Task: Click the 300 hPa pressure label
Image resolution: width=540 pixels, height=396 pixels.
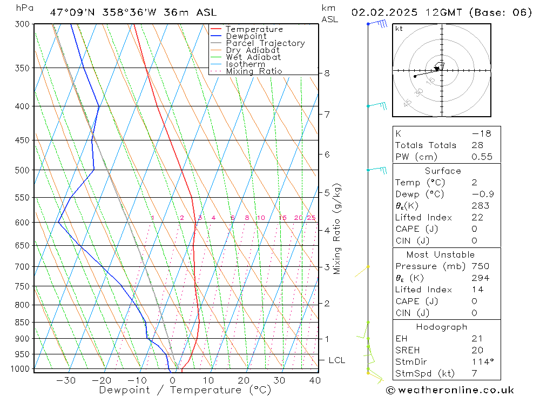Action: tap(22, 24)
